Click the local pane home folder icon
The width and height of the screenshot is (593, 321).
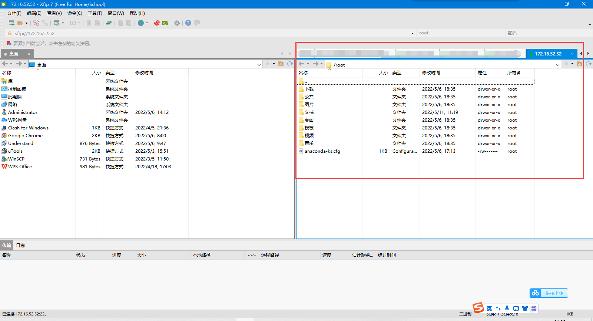tap(281, 64)
